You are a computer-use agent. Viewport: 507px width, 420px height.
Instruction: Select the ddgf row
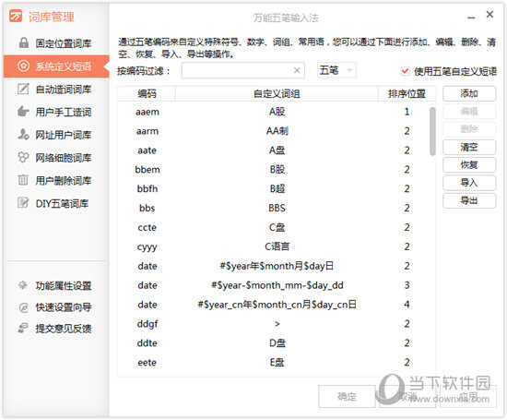click(274, 323)
